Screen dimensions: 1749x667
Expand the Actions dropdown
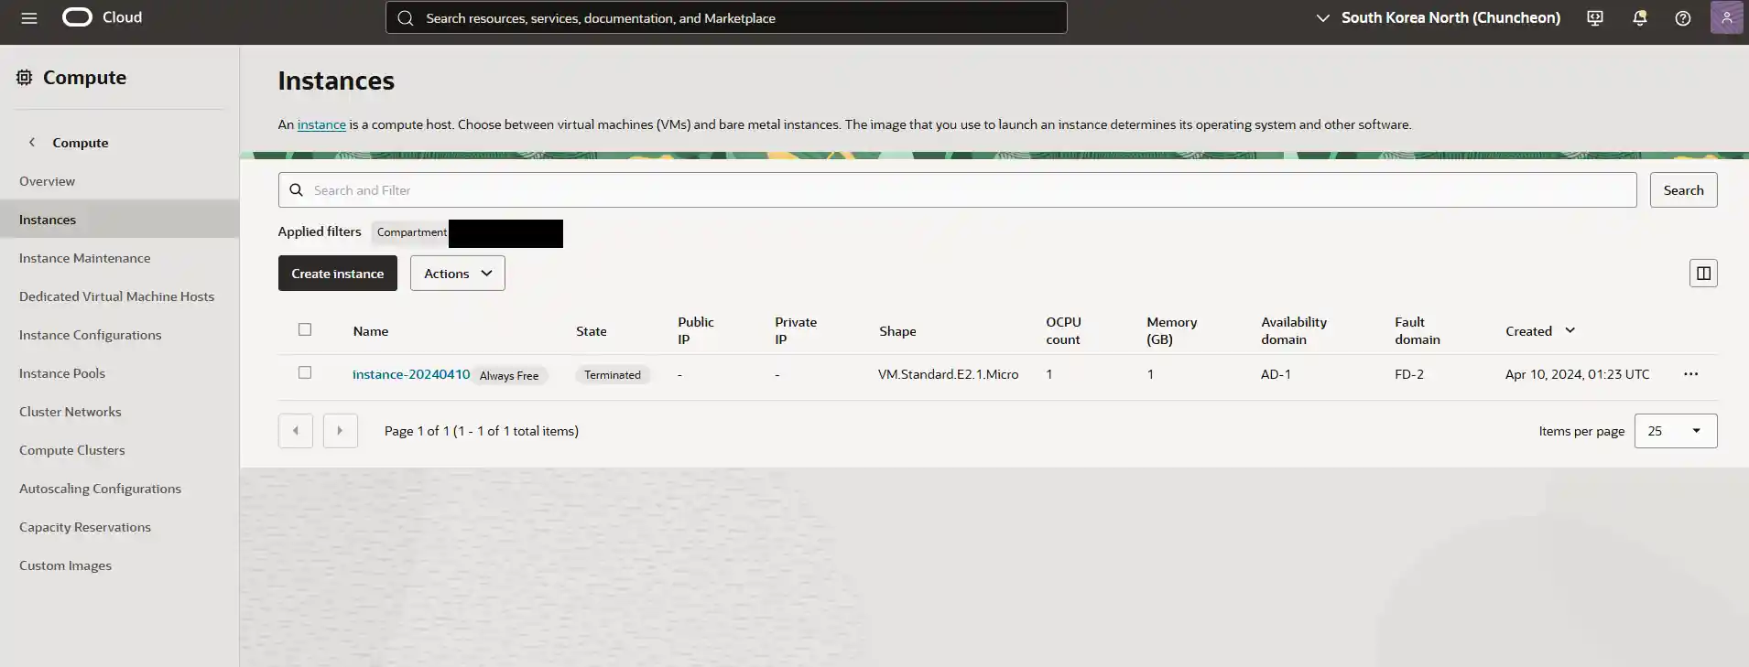[x=457, y=274]
